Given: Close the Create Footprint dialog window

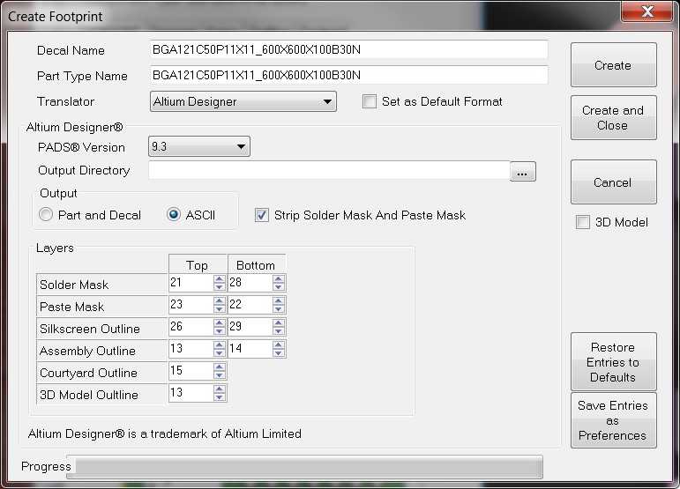Looking at the screenshot, I should 647,11.
